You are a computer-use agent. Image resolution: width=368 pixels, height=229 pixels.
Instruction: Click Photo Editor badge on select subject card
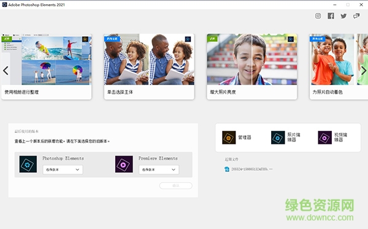[x=188, y=39]
